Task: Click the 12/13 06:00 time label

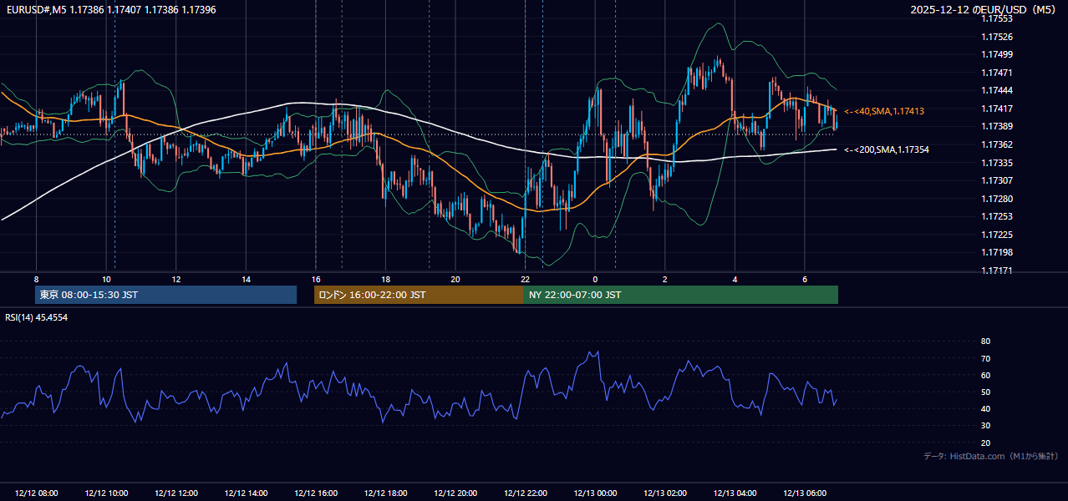Action: point(805,493)
